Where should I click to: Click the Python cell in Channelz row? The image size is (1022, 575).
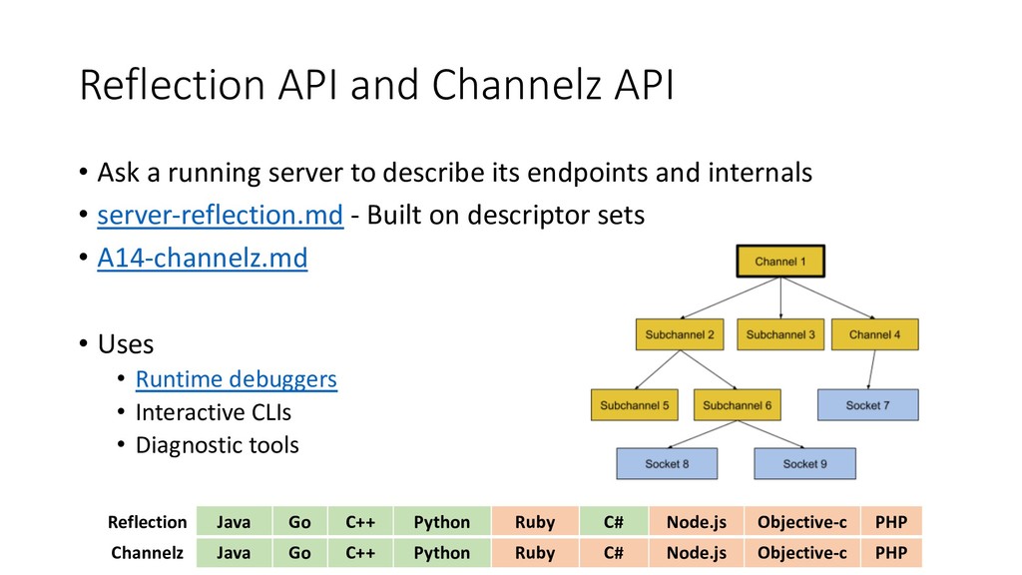pyautogui.click(x=442, y=553)
